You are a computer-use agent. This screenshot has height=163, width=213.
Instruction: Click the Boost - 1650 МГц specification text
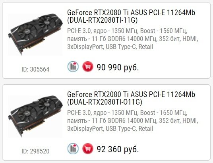[164, 113]
